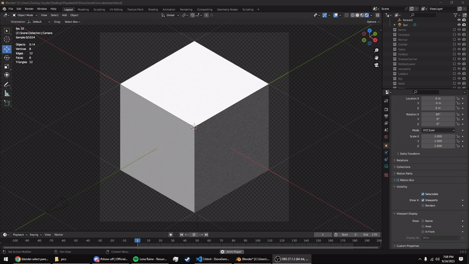Click the viewport Options button

pyautogui.click(x=372, y=22)
